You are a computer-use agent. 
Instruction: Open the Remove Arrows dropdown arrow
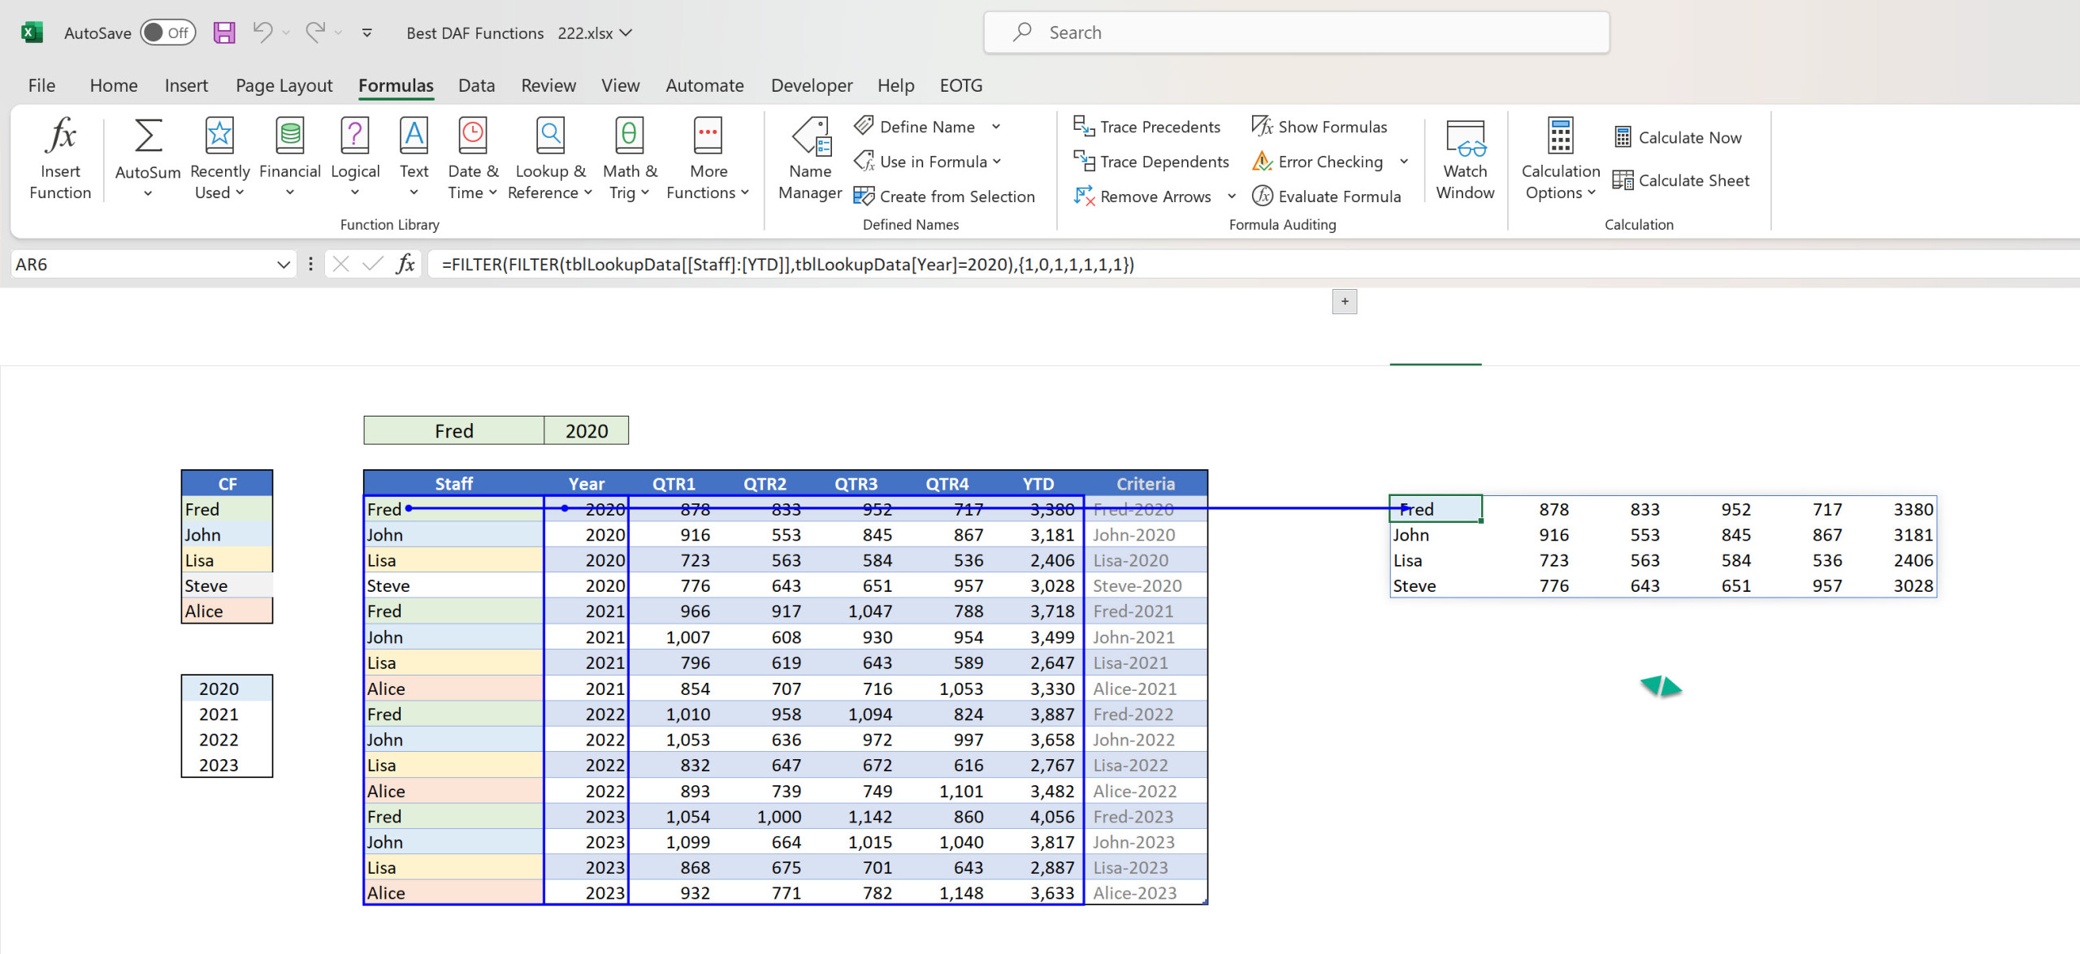tap(1232, 196)
